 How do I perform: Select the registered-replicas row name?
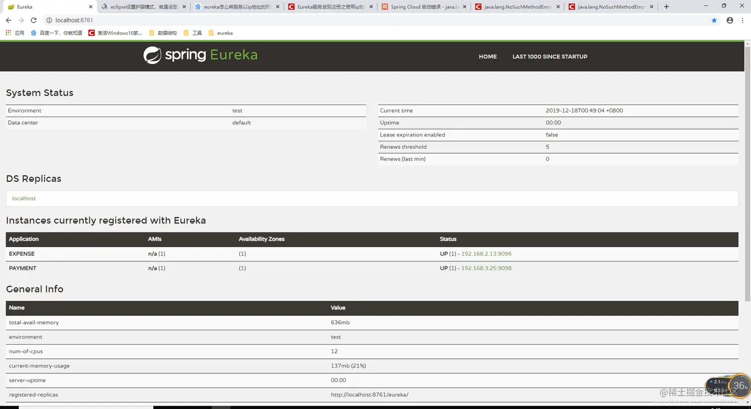click(33, 395)
